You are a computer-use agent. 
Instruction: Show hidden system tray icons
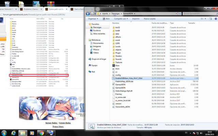click(x=190, y=133)
